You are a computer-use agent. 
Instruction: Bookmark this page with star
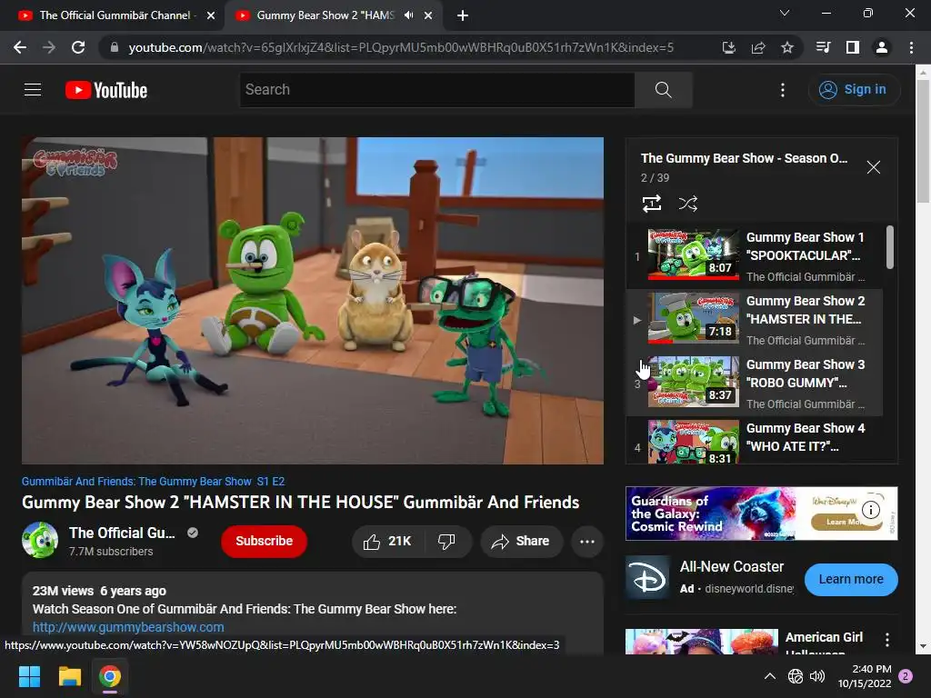787,47
